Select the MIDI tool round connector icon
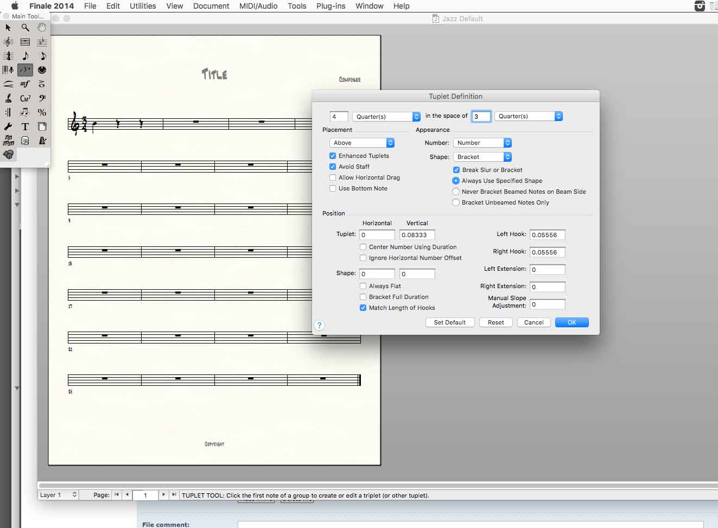The height and width of the screenshot is (528, 718). 42,70
